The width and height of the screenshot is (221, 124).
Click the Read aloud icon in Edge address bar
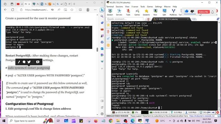point(59,10)
